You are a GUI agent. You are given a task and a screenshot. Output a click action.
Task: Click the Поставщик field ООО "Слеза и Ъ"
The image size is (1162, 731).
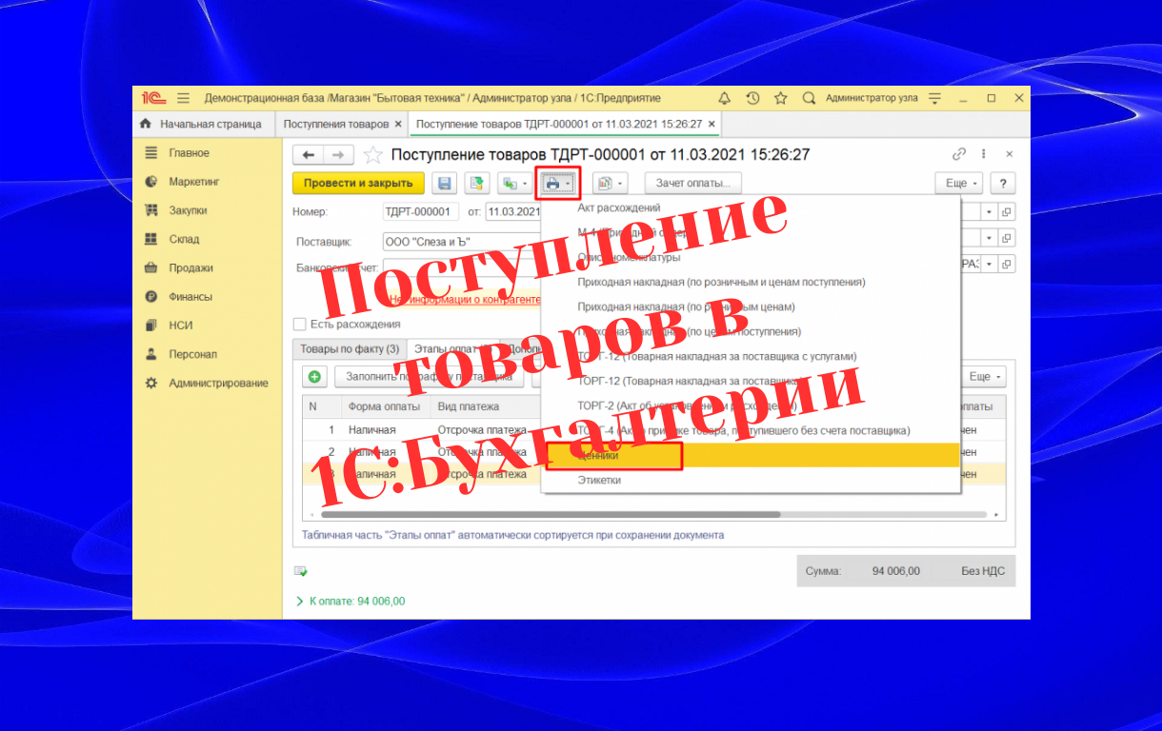[462, 242]
